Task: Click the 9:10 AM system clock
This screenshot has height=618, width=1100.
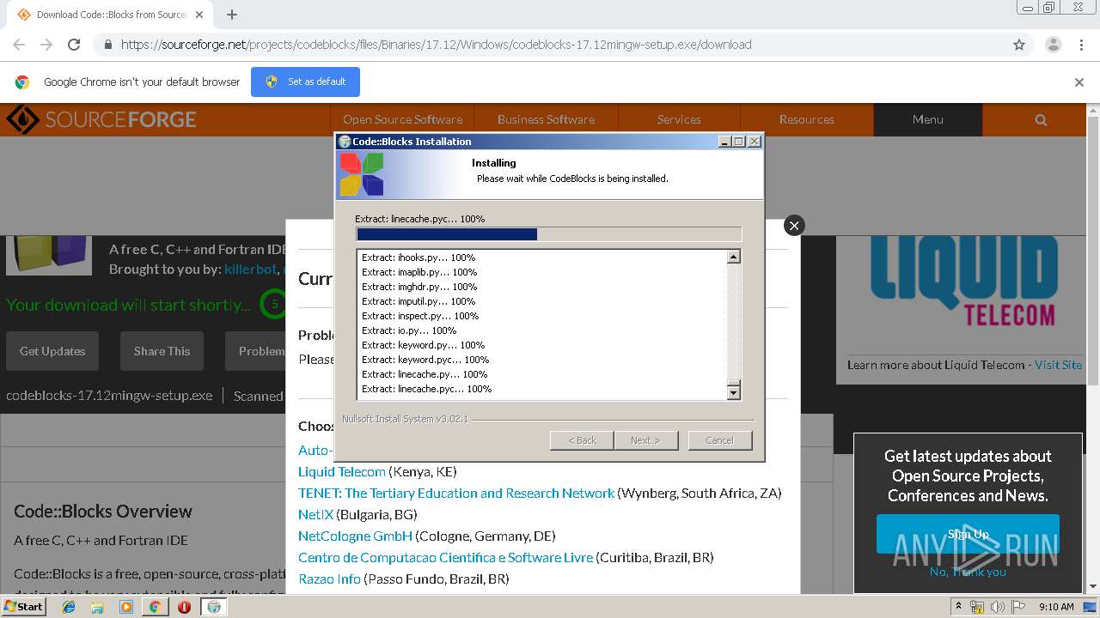Action: 1056,607
